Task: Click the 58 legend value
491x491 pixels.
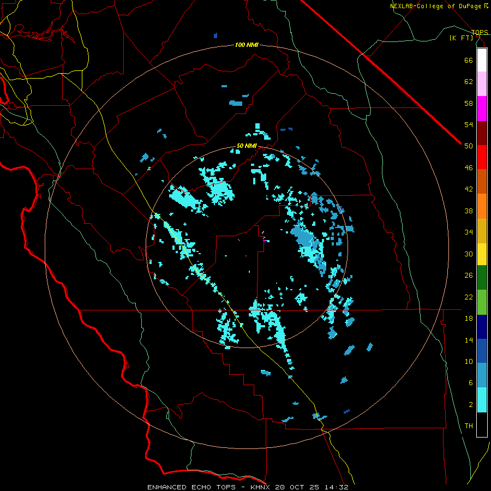Action: pos(469,103)
